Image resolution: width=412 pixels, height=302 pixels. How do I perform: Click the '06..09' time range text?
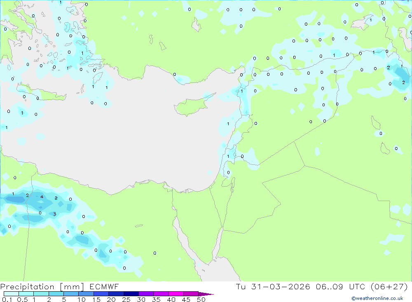pyautogui.click(x=329, y=286)
